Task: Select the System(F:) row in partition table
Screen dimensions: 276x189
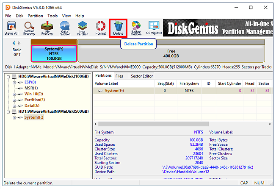Action: tap(183, 91)
